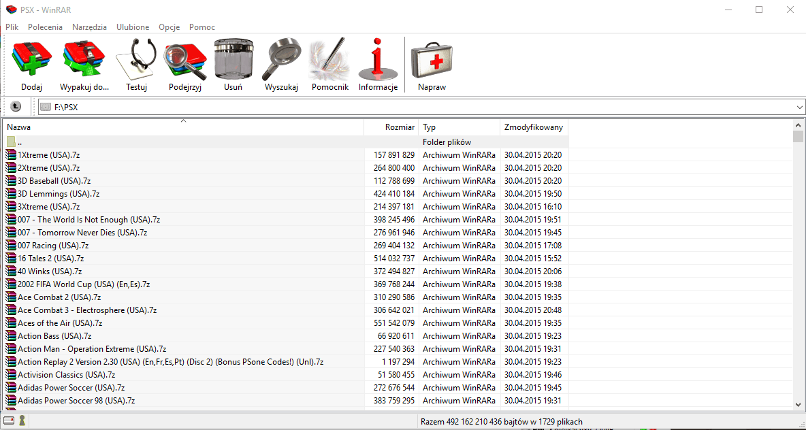Click the scrollbar up arrow in file list
The width and height of the screenshot is (806, 430).
(x=798, y=125)
